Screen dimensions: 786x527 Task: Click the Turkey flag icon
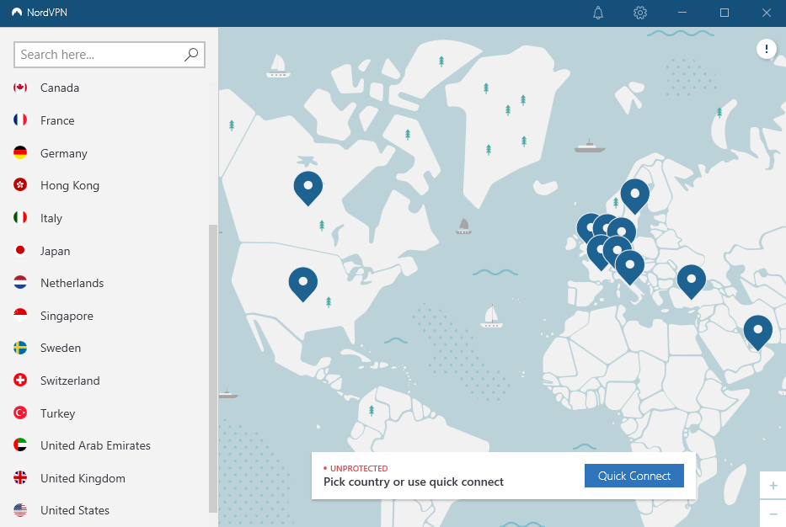(x=20, y=413)
